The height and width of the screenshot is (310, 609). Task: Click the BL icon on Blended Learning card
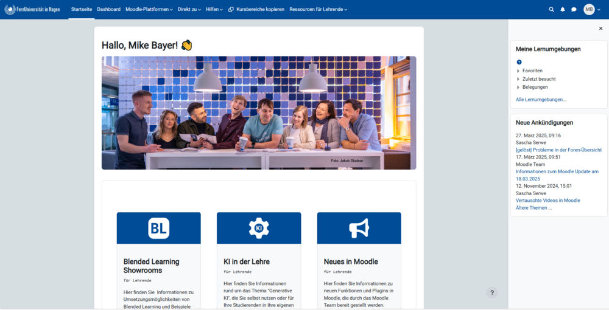pos(158,228)
